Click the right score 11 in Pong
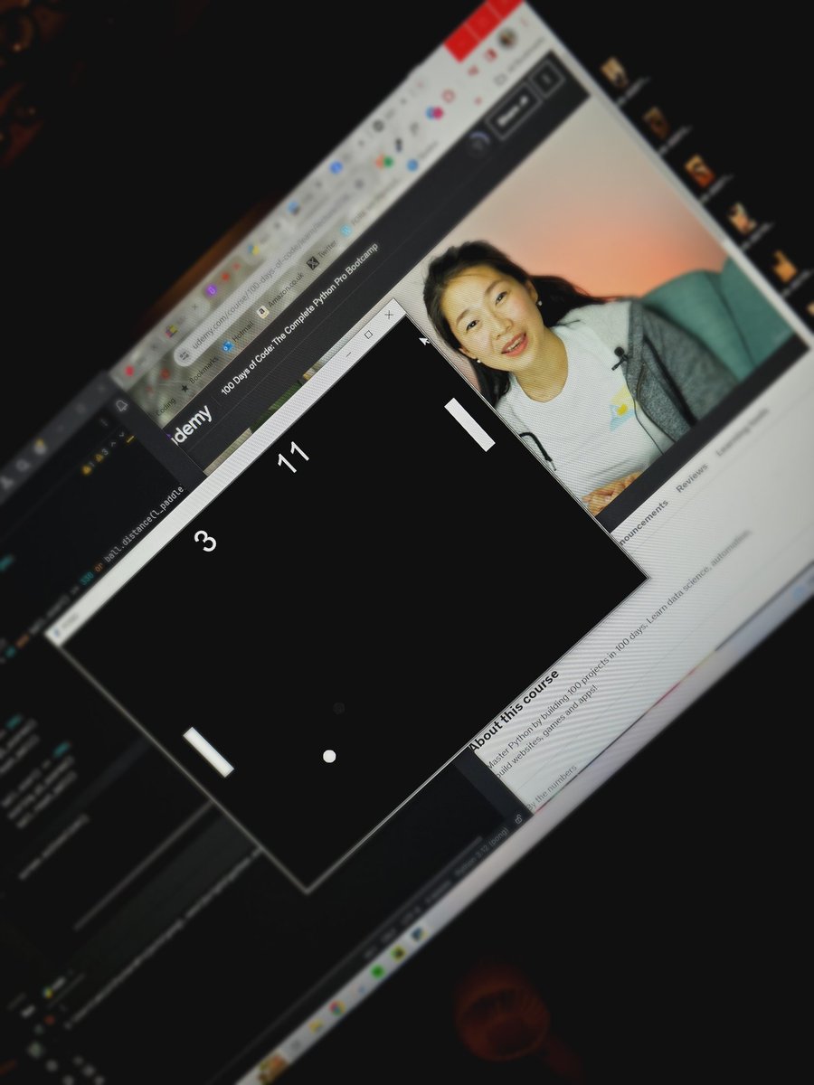The image size is (814, 1085). point(293,458)
